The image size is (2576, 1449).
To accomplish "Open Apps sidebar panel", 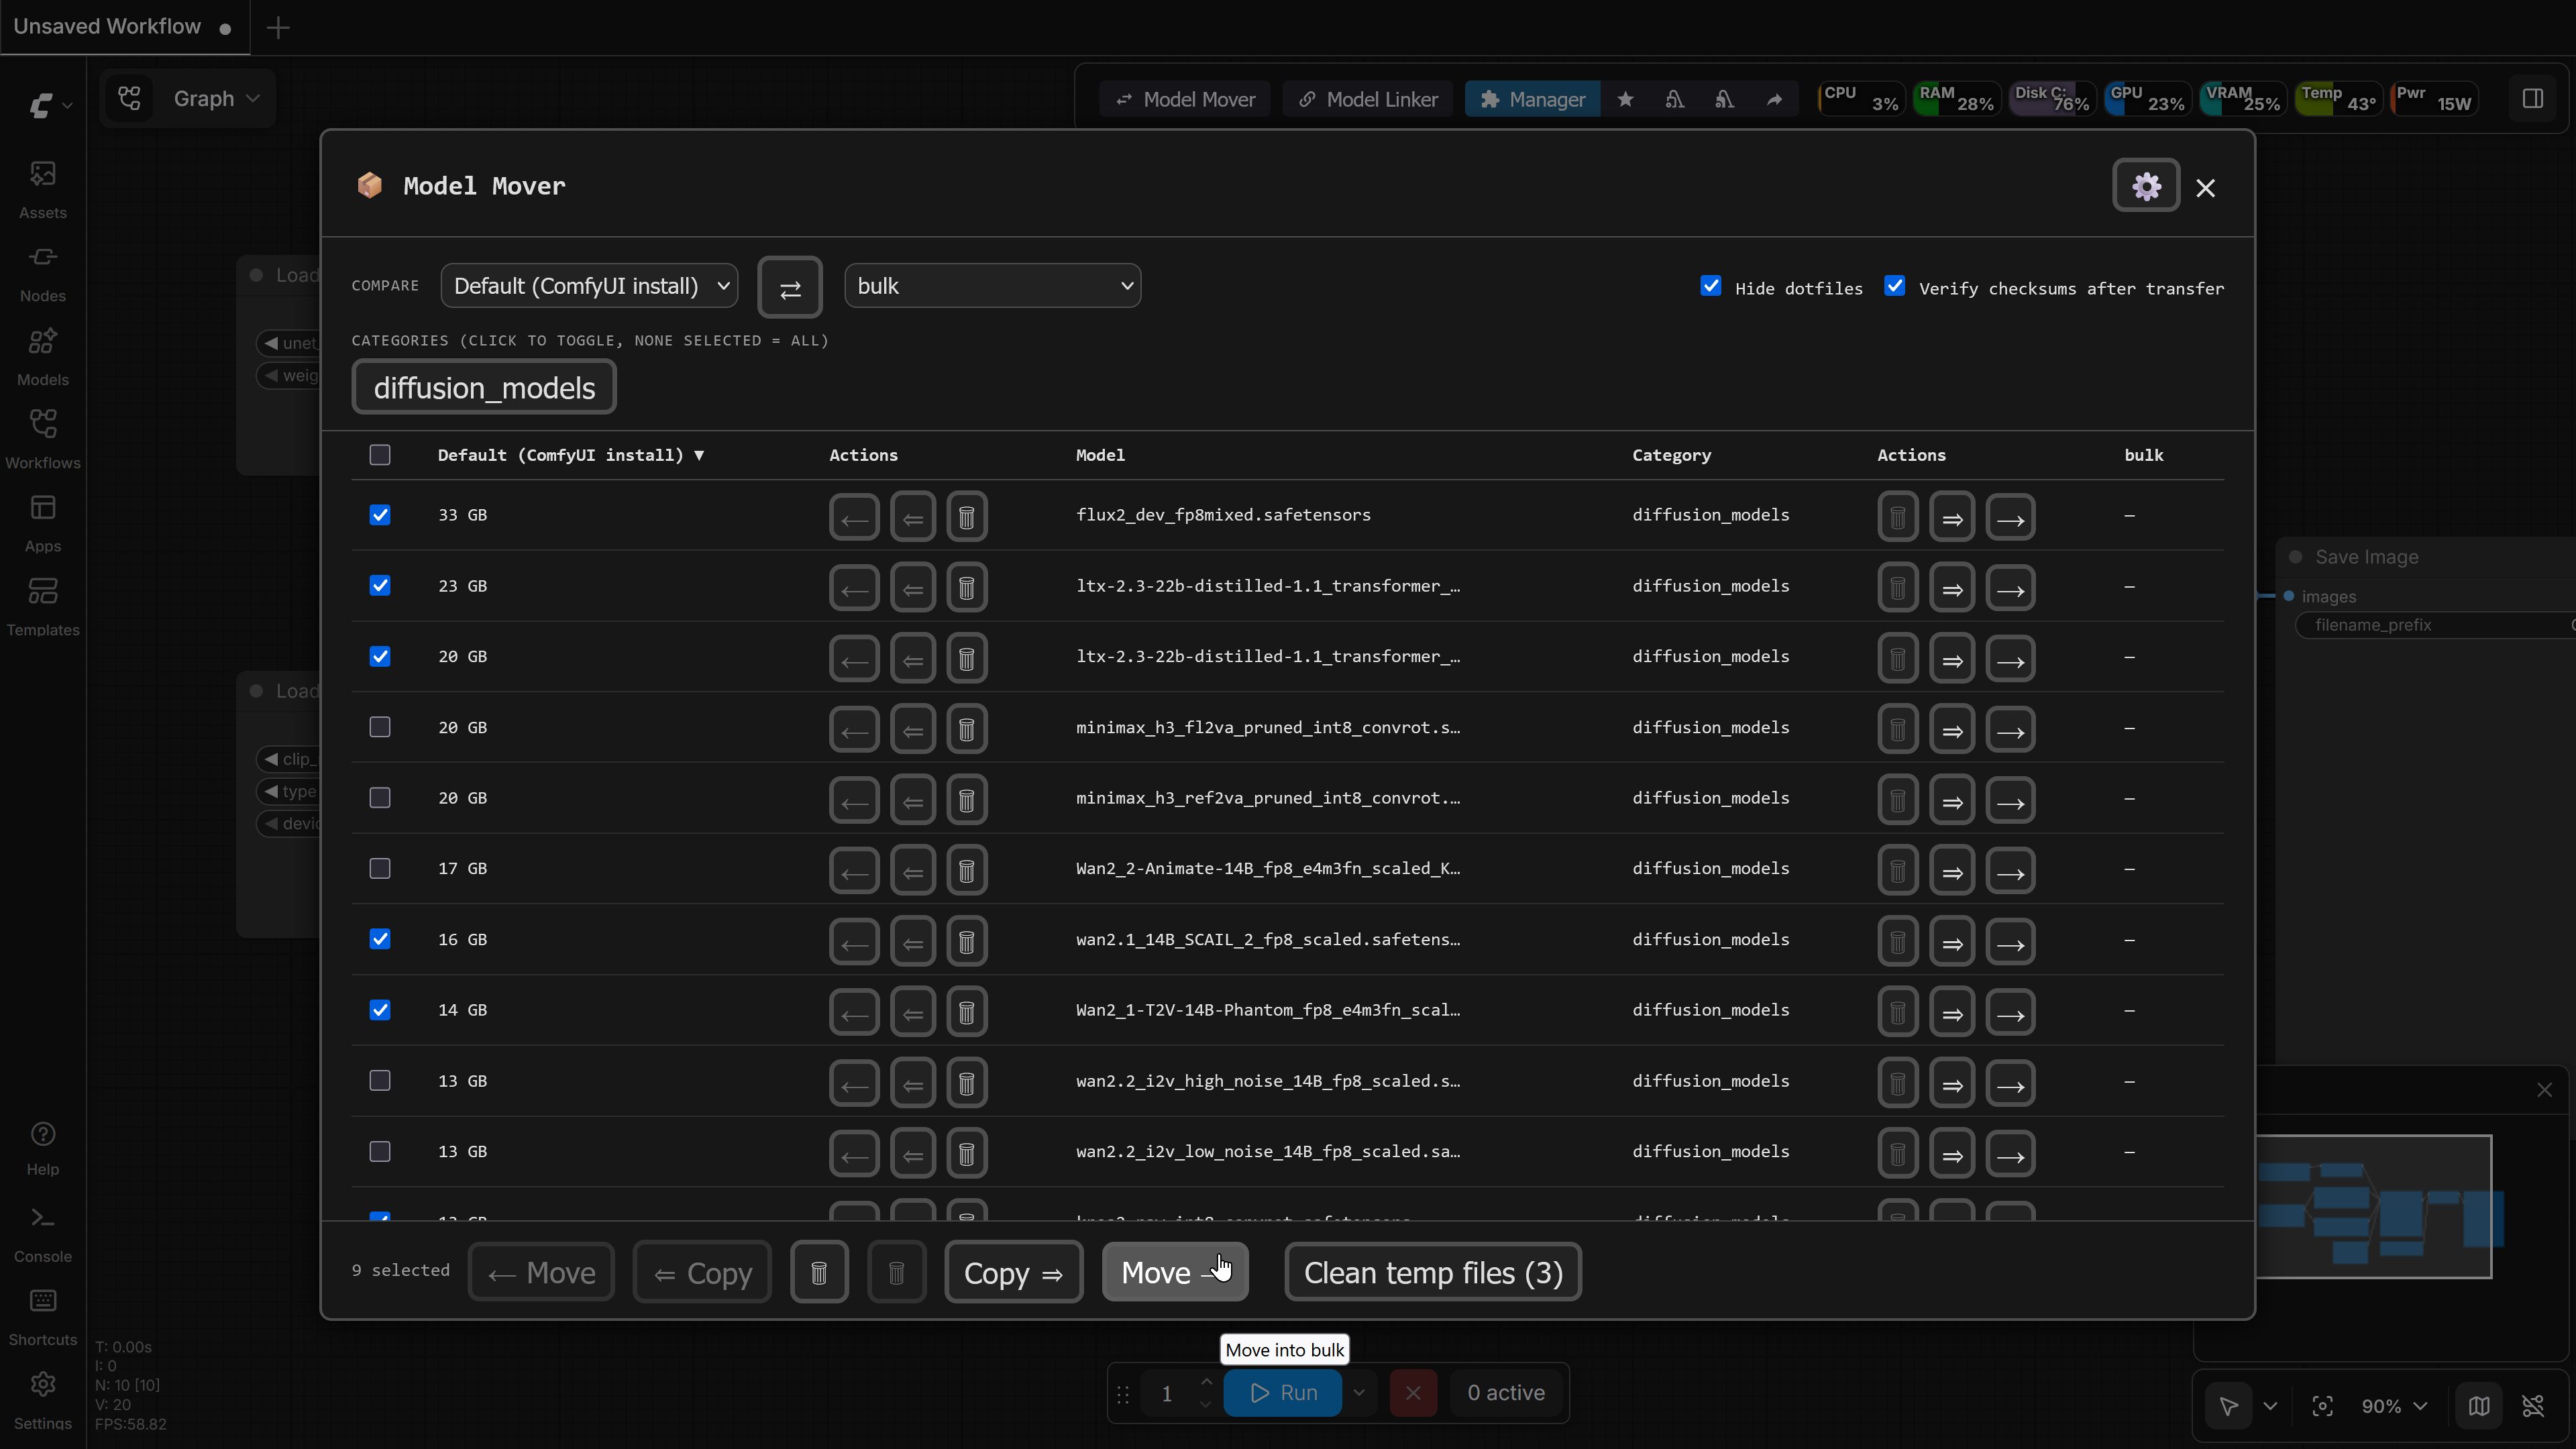I will point(43,524).
